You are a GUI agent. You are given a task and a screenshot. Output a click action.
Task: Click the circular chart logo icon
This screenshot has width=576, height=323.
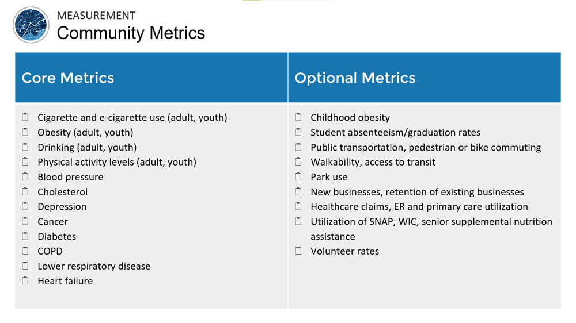[31, 25]
